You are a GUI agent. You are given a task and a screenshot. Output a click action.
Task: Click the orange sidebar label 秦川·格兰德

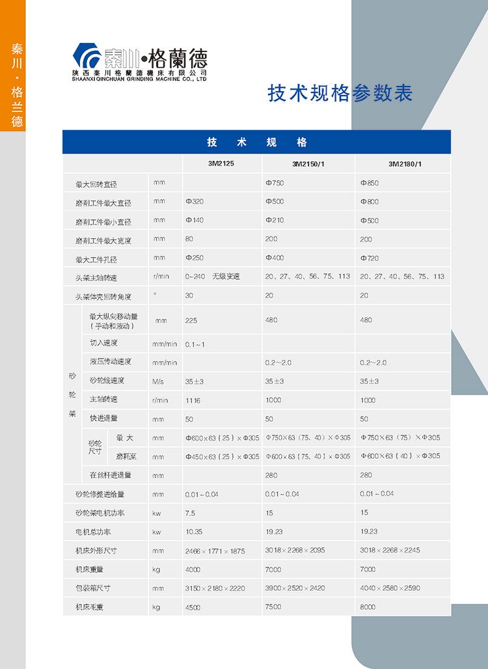pyautogui.click(x=17, y=85)
